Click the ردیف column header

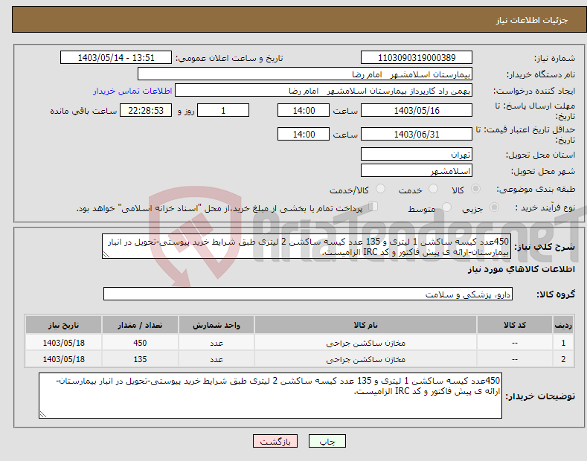[x=563, y=325]
